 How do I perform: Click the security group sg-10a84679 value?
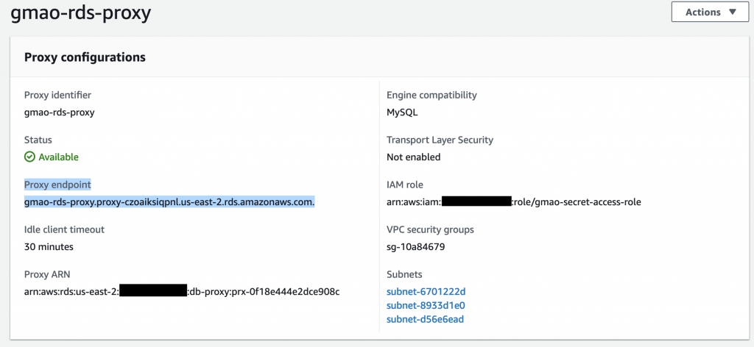tap(416, 246)
